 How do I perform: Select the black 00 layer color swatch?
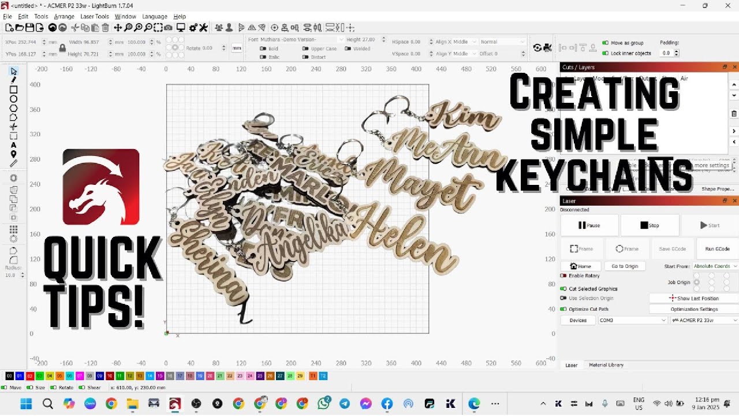click(9, 376)
